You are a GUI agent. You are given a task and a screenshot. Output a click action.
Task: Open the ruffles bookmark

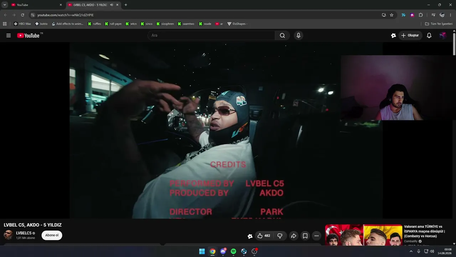coord(94,24)
